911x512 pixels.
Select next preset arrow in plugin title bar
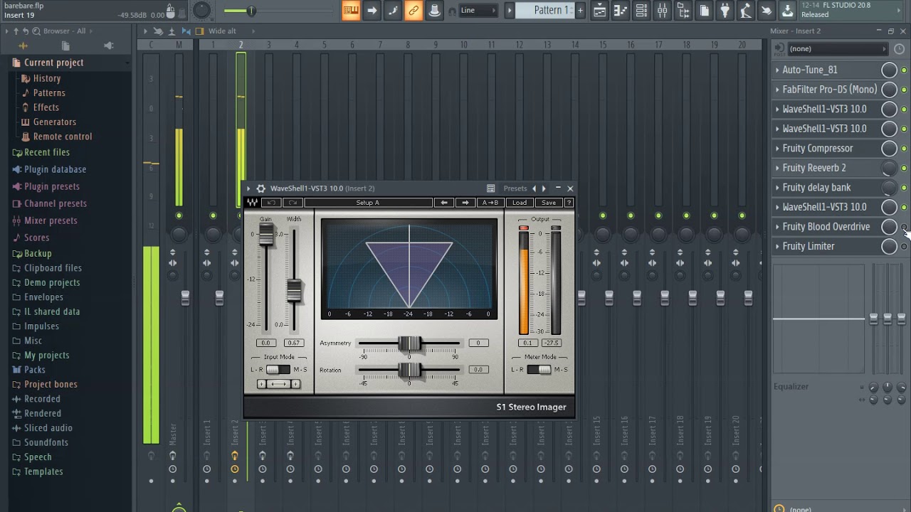click(544, 188)
